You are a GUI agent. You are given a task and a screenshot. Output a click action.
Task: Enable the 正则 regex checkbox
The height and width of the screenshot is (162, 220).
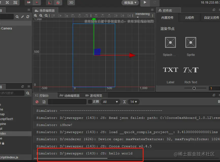pos(90,102)
